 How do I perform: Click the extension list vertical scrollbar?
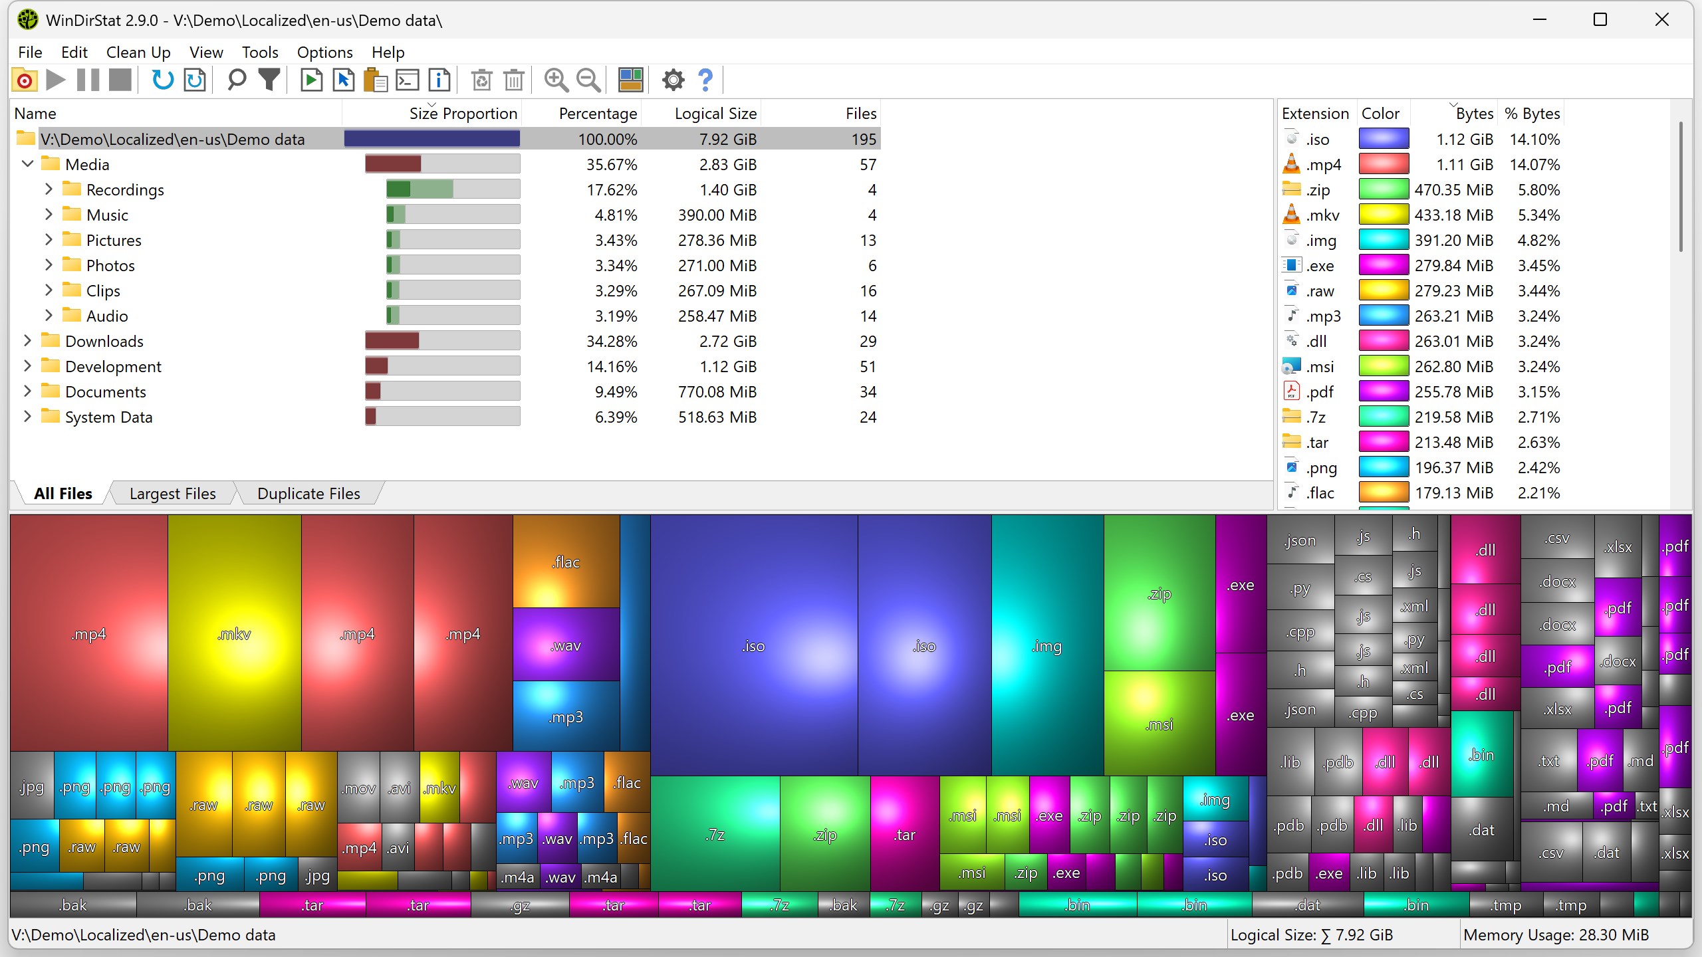1681,186
